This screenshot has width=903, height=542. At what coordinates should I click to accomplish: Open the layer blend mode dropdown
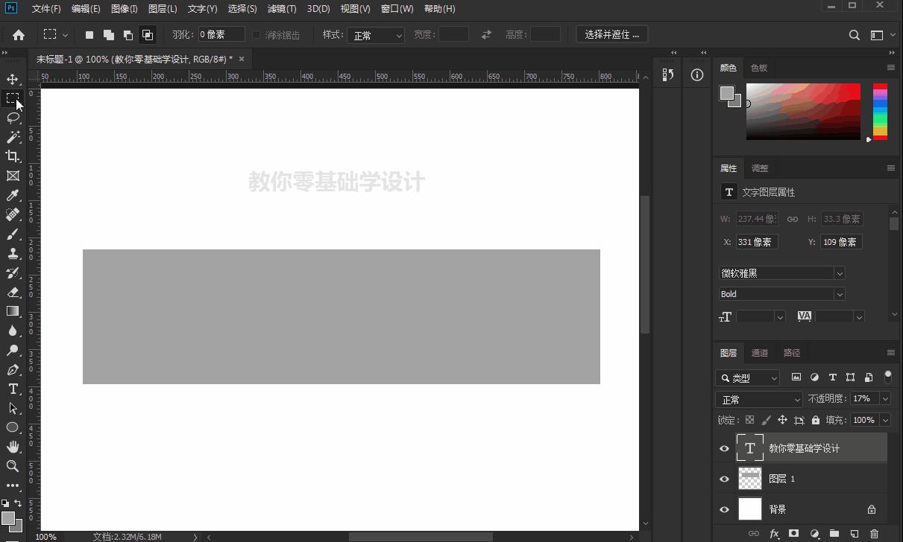(758, 399)
